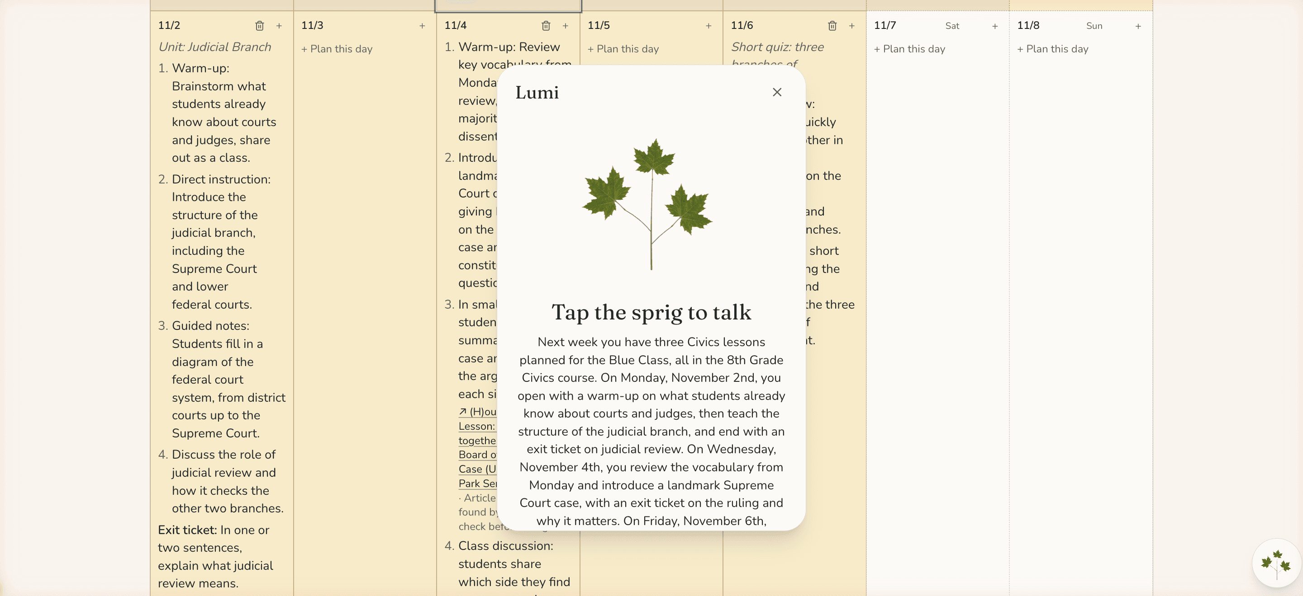Image resolution: width=1303 pixels, height=596 pixels.
Task: Click the 11/3 date label
Action: point(312,25)
